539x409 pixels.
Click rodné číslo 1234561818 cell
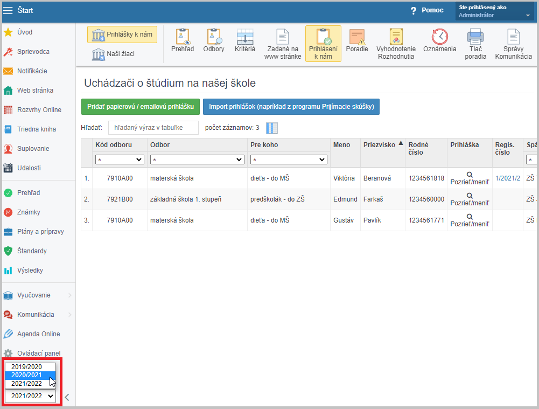(x=426, y=178)
